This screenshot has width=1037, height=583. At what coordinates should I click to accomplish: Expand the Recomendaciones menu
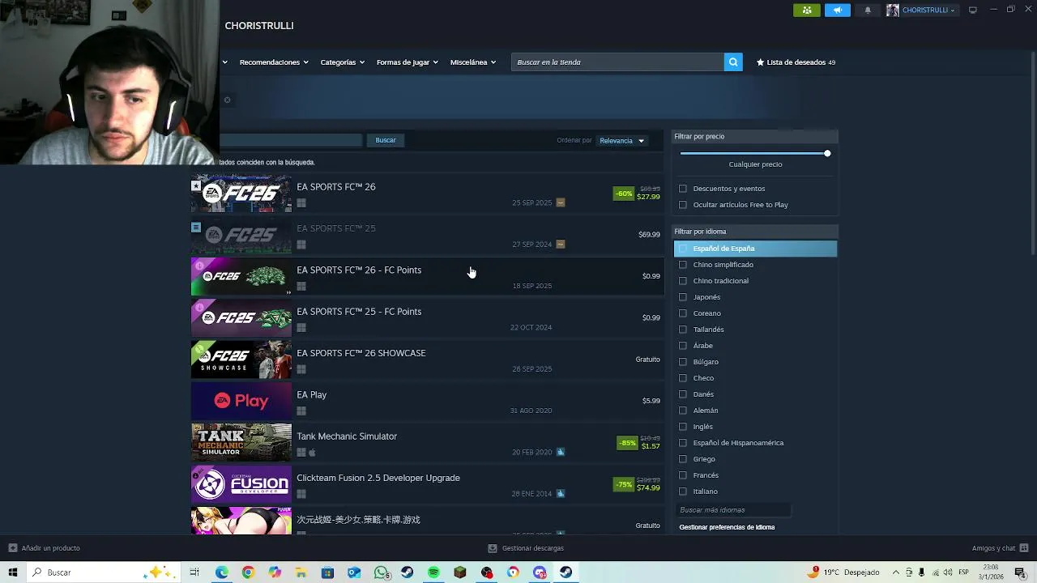274,62
